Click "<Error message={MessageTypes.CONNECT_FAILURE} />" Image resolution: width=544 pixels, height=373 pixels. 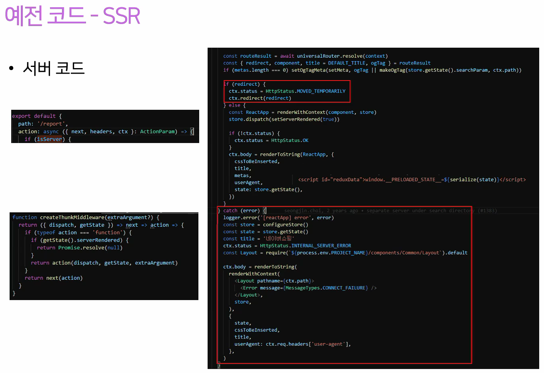[308, 288]
